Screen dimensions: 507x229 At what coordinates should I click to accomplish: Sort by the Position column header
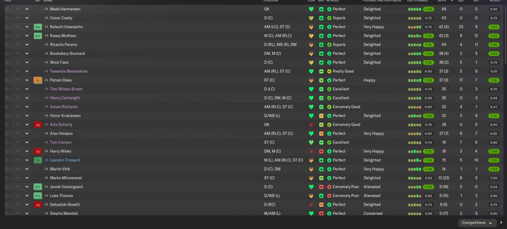tap(271, 1)
